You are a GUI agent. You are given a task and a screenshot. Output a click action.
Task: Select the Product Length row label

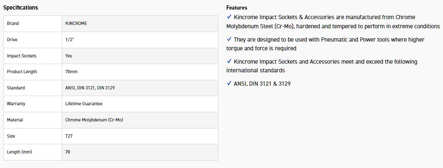pos(22,72)
